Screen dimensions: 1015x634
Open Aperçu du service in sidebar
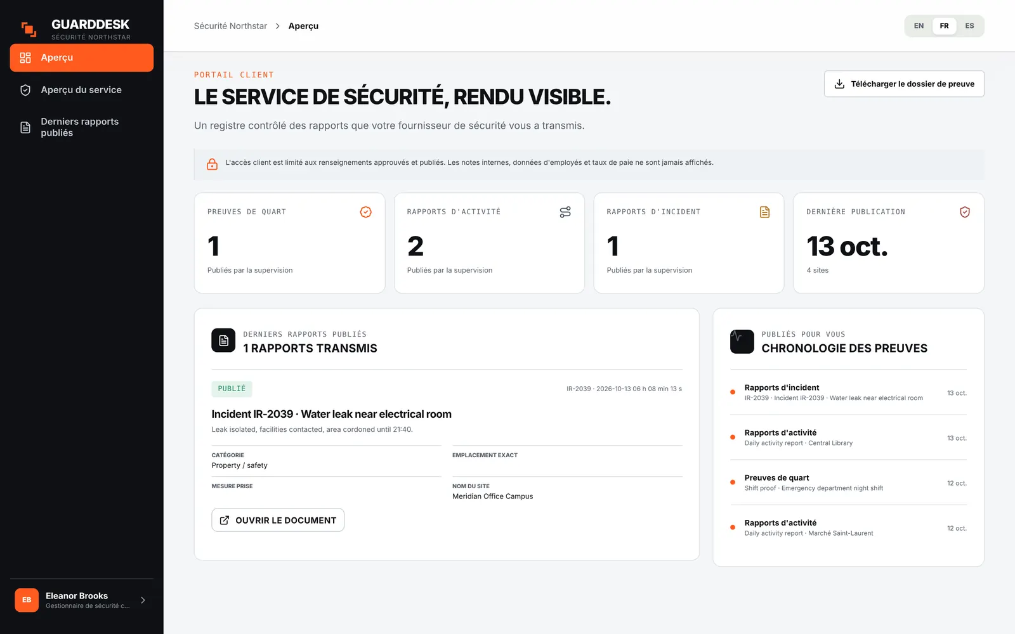click(x=82, y=90)
